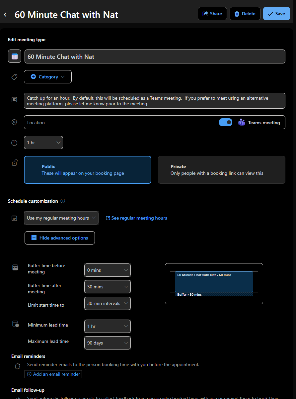Click the 'Minimum lead time' label
Screen dimensions: 296x399
click(x=48, y=325)
